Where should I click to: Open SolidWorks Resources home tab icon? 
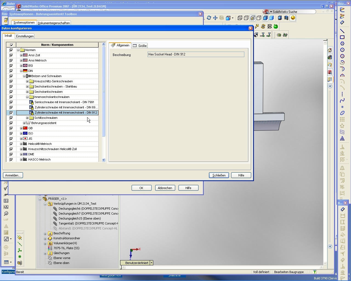[330, 50]
